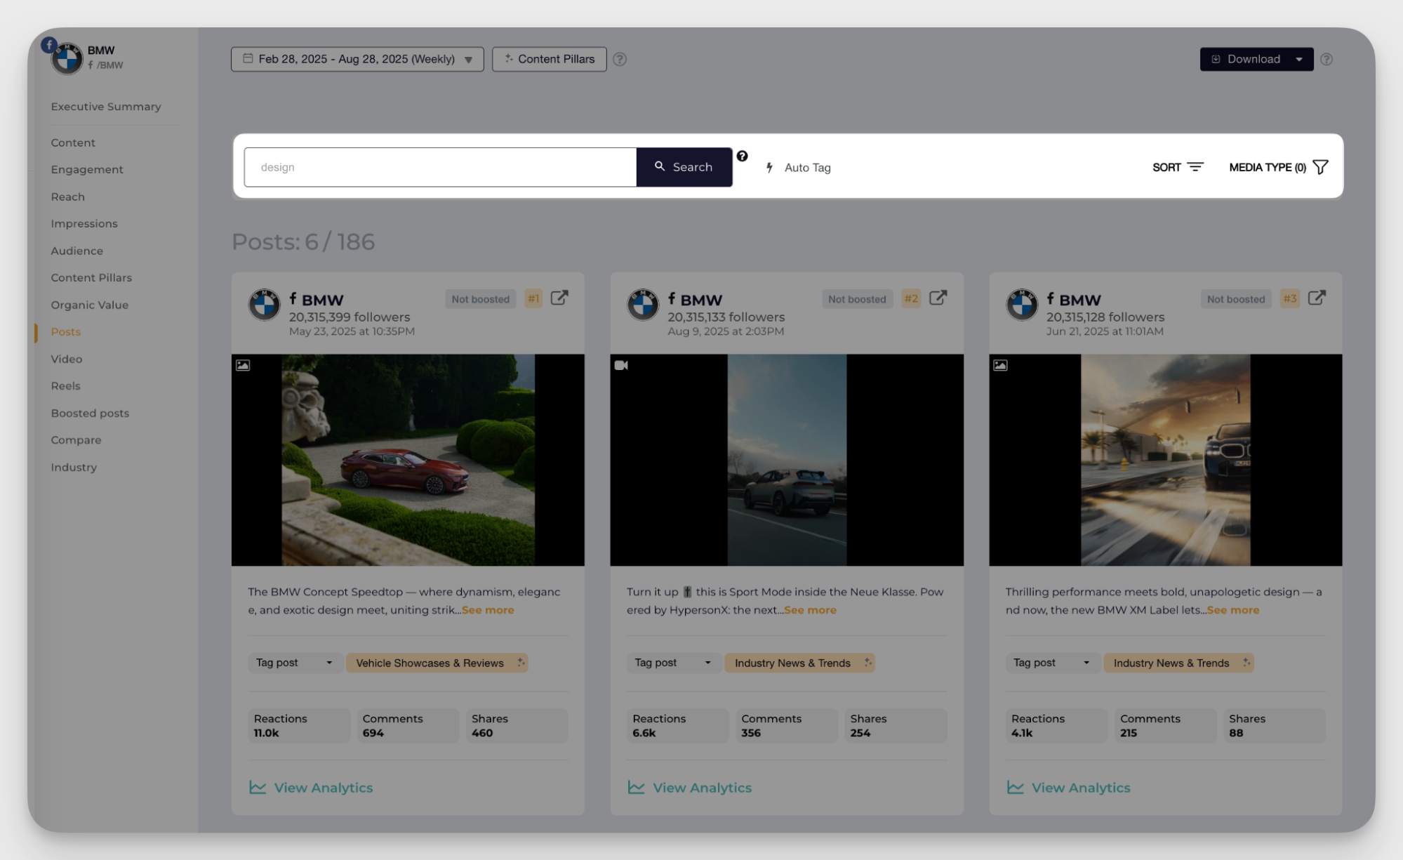Open Tag post dropdown on third post
The image size is (1403, 860).
pyautogui.click(x=1051, y=663)
